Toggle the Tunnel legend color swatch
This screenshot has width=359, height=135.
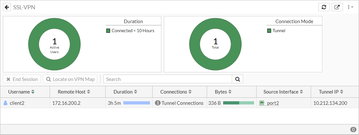coord(269,31)
